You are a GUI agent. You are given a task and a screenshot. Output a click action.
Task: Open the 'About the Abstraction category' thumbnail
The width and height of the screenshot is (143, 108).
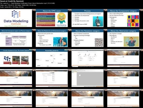click(x=123, y=38)
